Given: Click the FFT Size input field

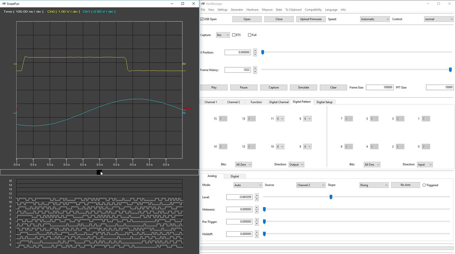Looking at the screenshot, I should [440, 87].
